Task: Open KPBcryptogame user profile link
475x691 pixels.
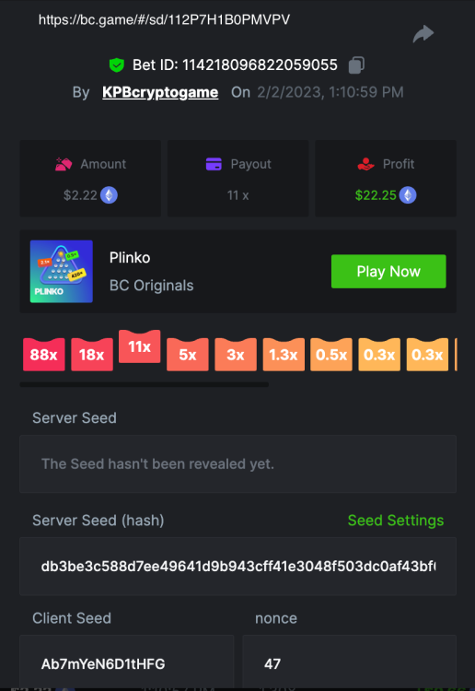Action: [x=160, y=92]
